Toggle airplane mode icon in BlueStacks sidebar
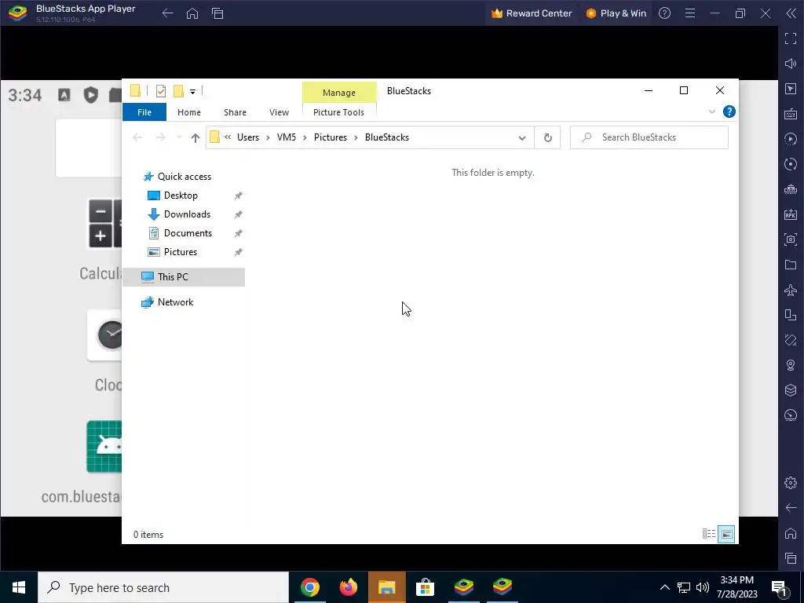This screenshot has height=603, width=804. 791,290
